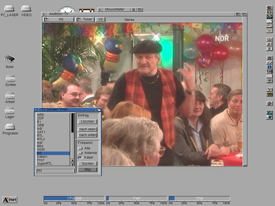Click the channel list scrollbar handle

click(72, 123)
